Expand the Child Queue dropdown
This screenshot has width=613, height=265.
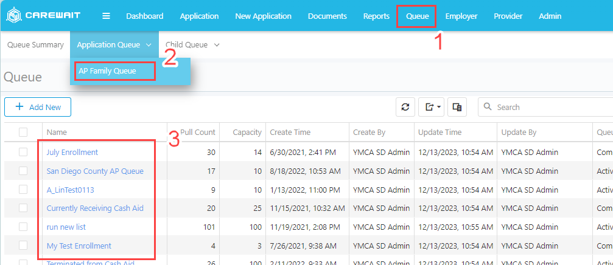tap(192, 45)
